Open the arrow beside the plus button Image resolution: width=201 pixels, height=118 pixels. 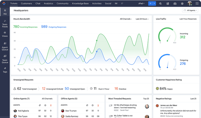pos(154,3)
